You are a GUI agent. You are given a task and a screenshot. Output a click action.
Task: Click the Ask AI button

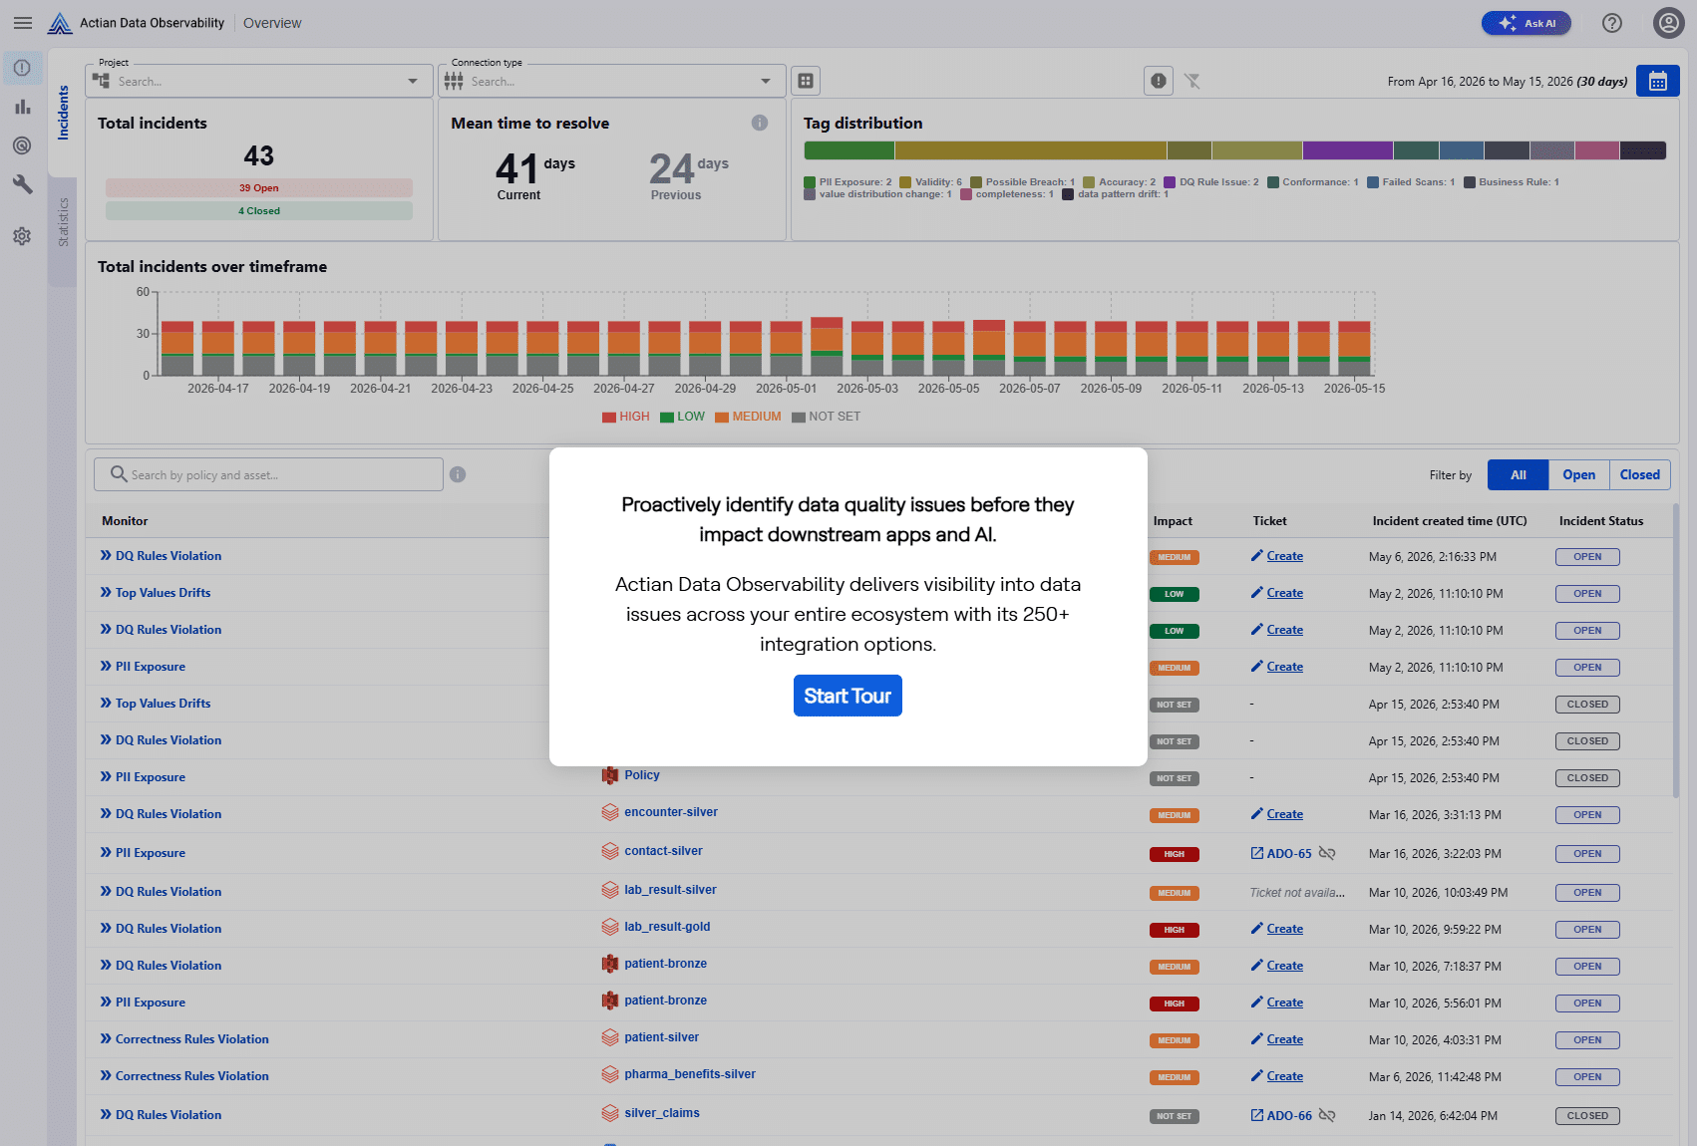1527,23
